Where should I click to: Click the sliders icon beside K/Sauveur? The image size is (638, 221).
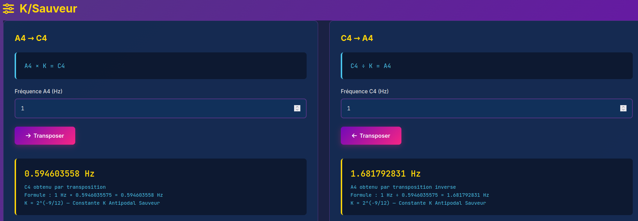click(8, 9)
